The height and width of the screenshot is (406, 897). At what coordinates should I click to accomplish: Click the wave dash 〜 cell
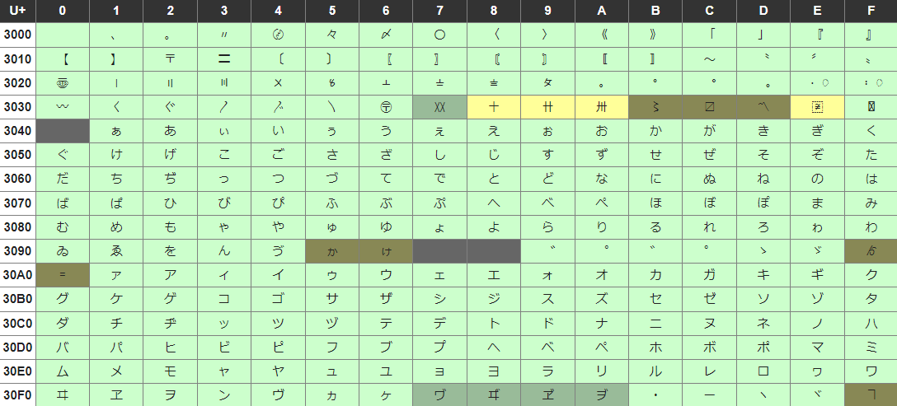point(709,59)
